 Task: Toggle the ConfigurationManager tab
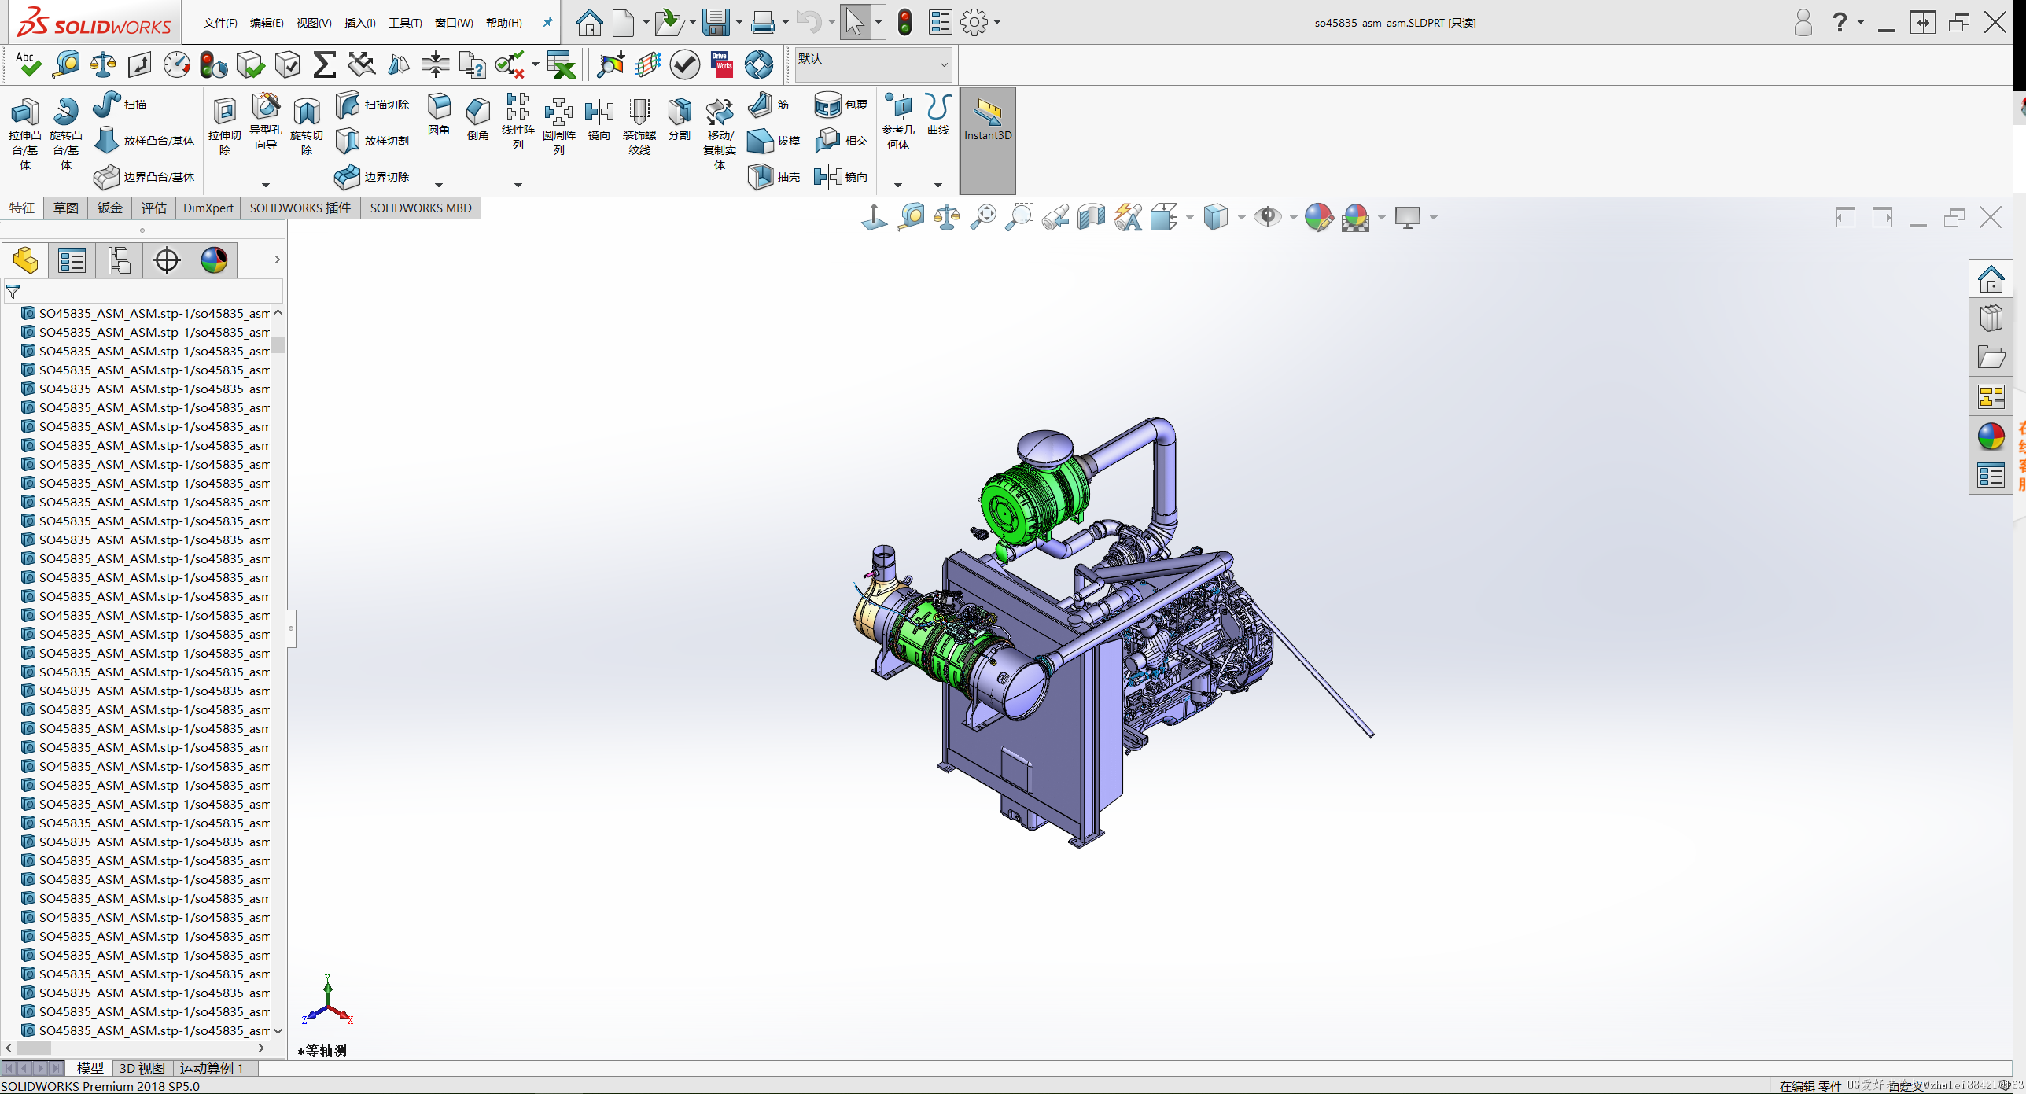click(119, 260)
